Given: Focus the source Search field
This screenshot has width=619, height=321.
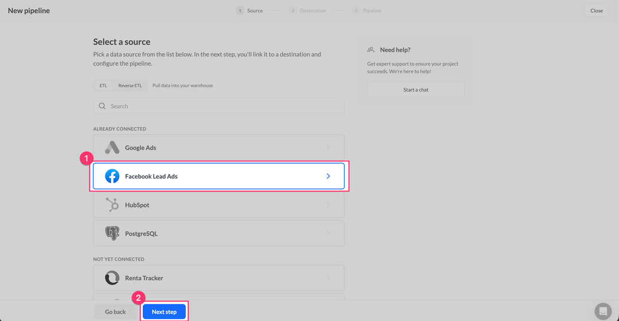Looking at the screenshot, I should (219, 106).
